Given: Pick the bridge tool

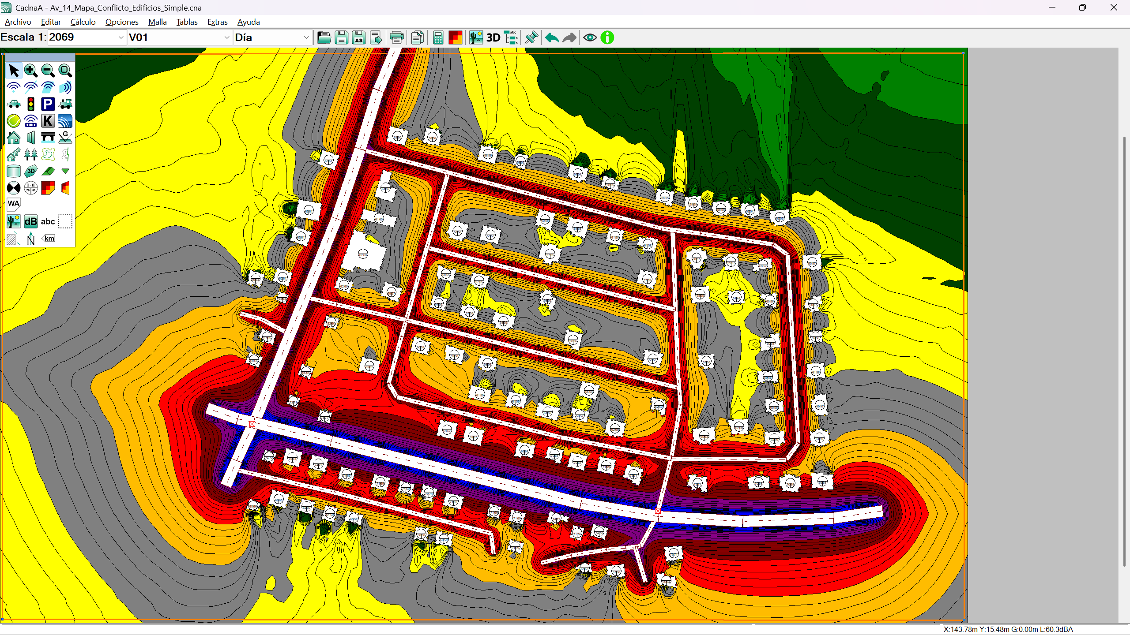Looking at the screenshot, I should (x=48, y=138).
